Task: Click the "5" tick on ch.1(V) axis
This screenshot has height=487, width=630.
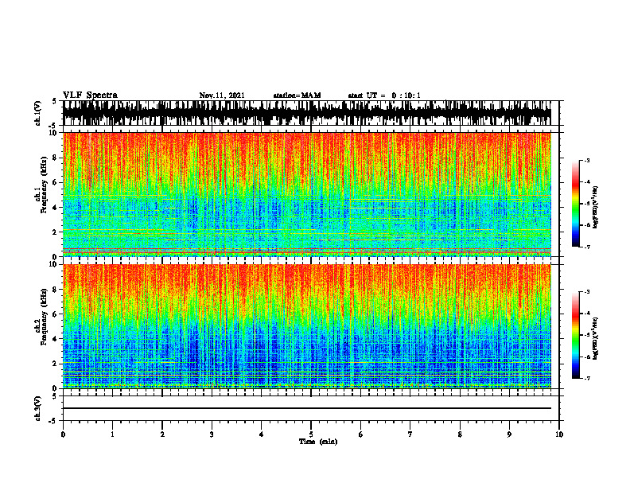Action: coord(54,102)
